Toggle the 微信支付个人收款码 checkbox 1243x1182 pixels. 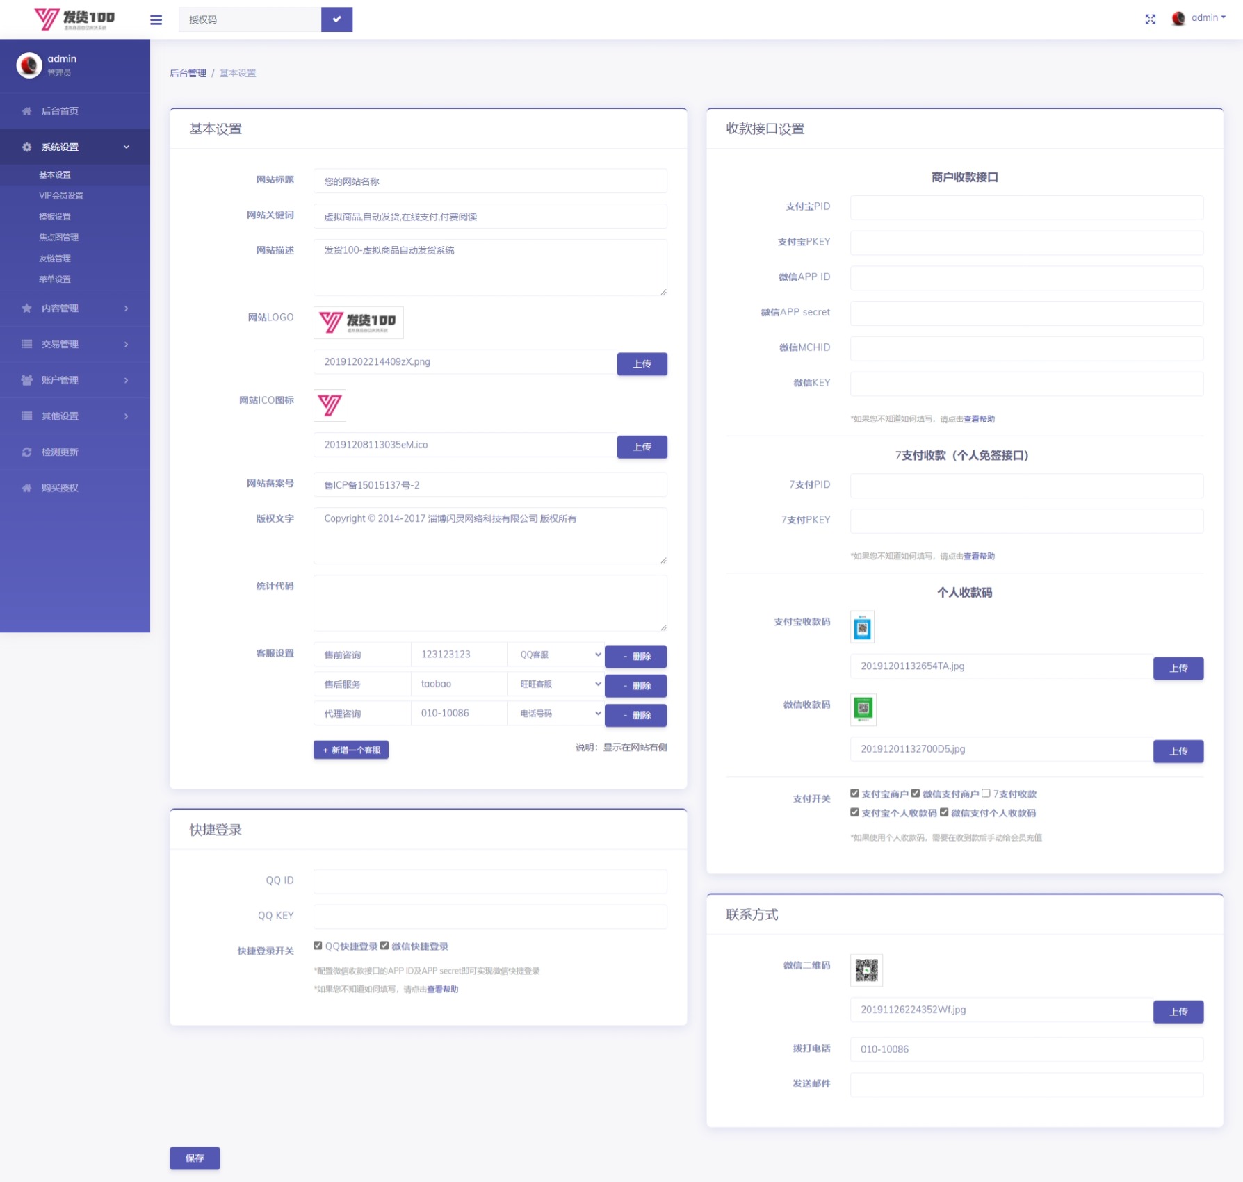(x=944, y=812)
